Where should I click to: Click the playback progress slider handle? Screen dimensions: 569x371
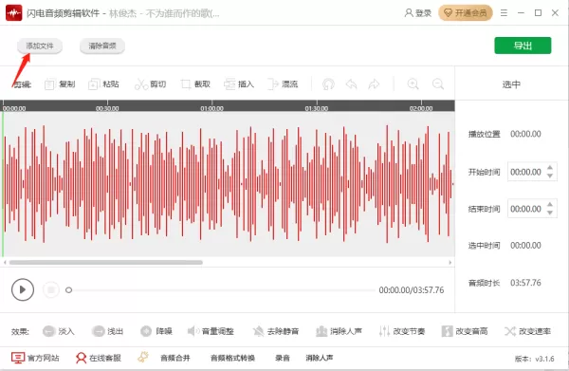tap(68, 289)
